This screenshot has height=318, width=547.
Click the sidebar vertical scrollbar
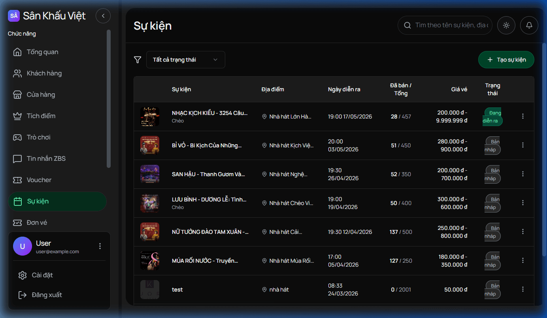click(x=109, y=99)
